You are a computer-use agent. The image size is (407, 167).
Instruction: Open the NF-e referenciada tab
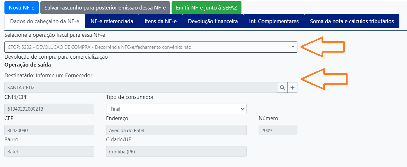point(112,21)
